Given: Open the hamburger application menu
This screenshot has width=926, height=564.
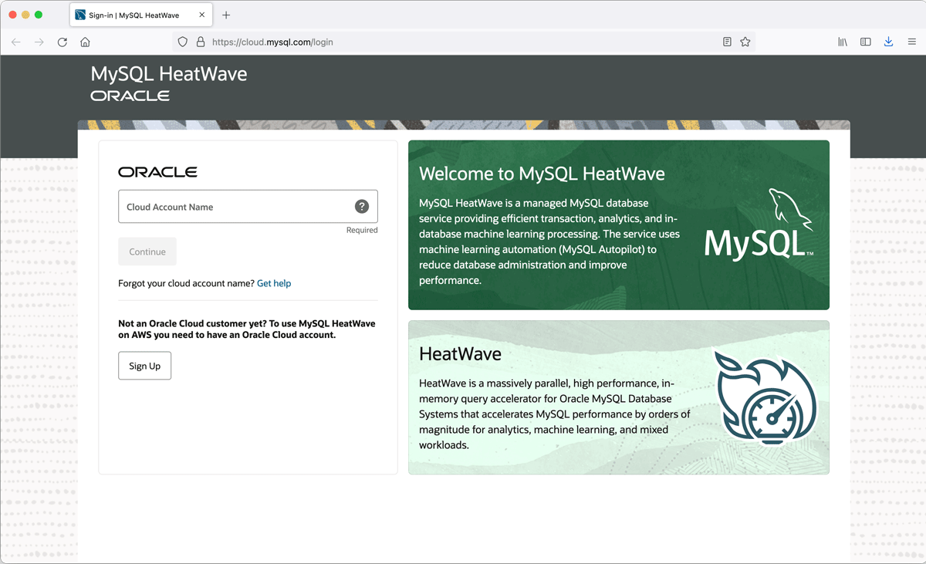Looking at the screenshot, I should coord(911,42).
